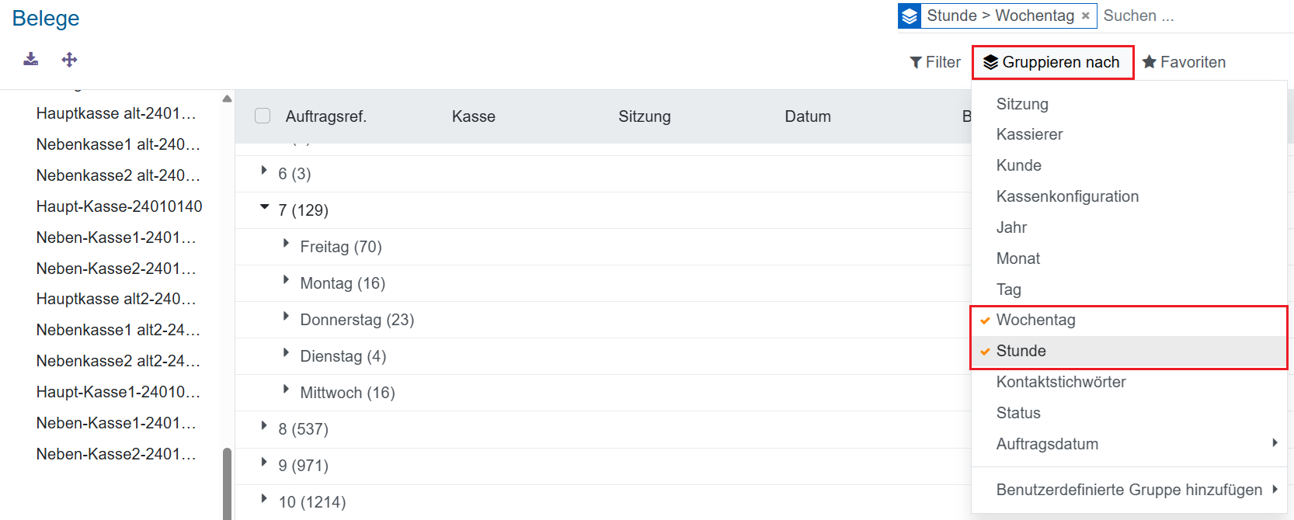The image size is (1294, 520).
Task: Expand the hour 8 (537) group
Action: click(265, 427)
